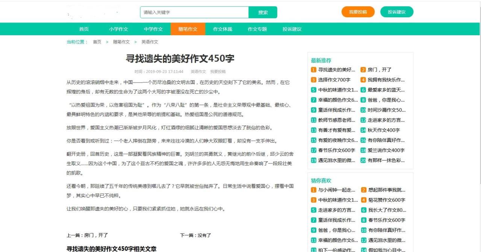
Task: Open 菊花赞作文600字 in 猜你喜欢
Action: [386, 200]
